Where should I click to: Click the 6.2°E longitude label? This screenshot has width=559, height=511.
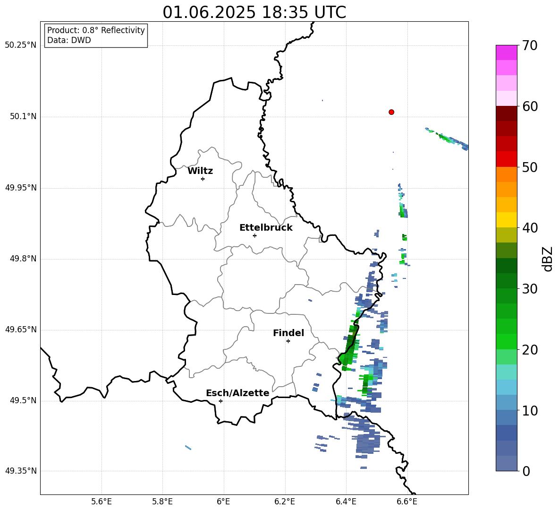tap(285, 502)
